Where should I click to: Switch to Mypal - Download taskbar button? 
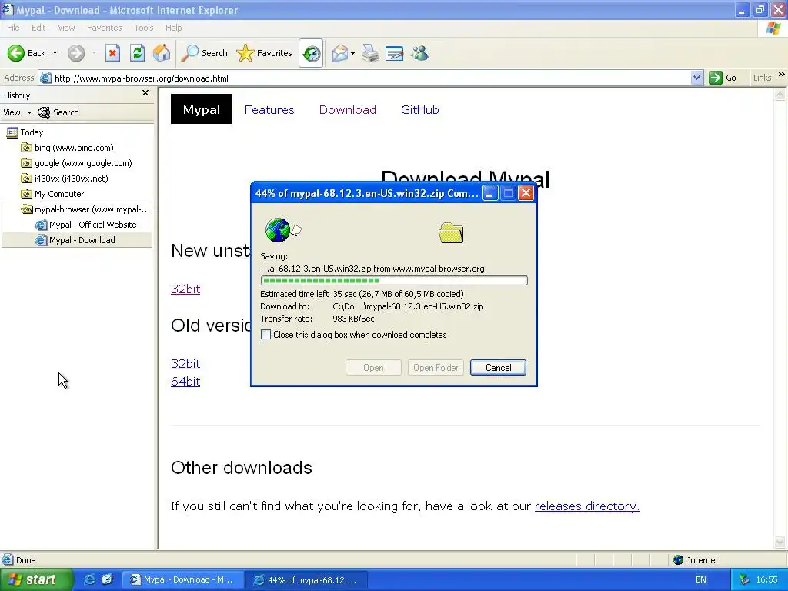(x=183, y=580)
